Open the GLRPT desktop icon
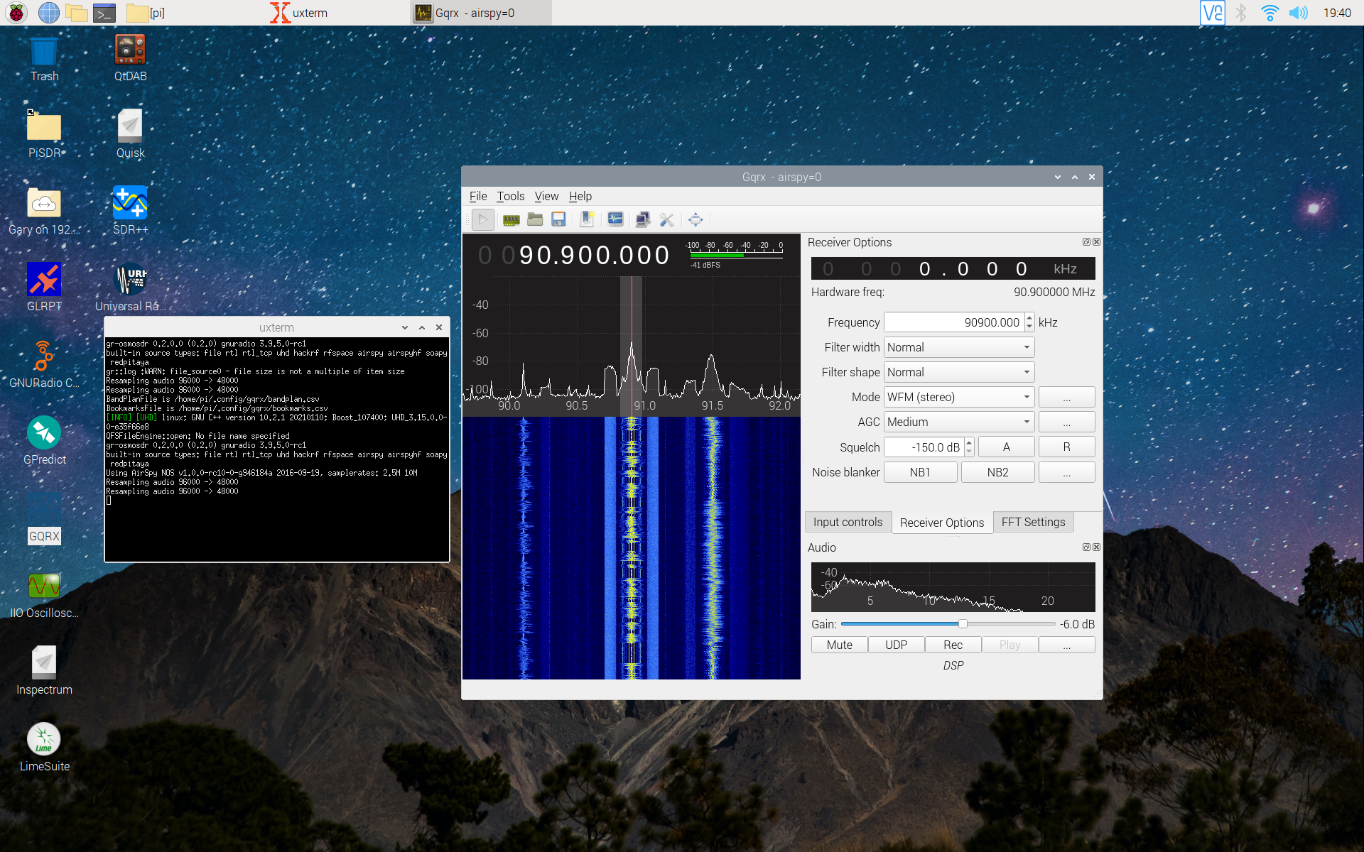This screenshot has width=1364, height=852. point(44,288)
